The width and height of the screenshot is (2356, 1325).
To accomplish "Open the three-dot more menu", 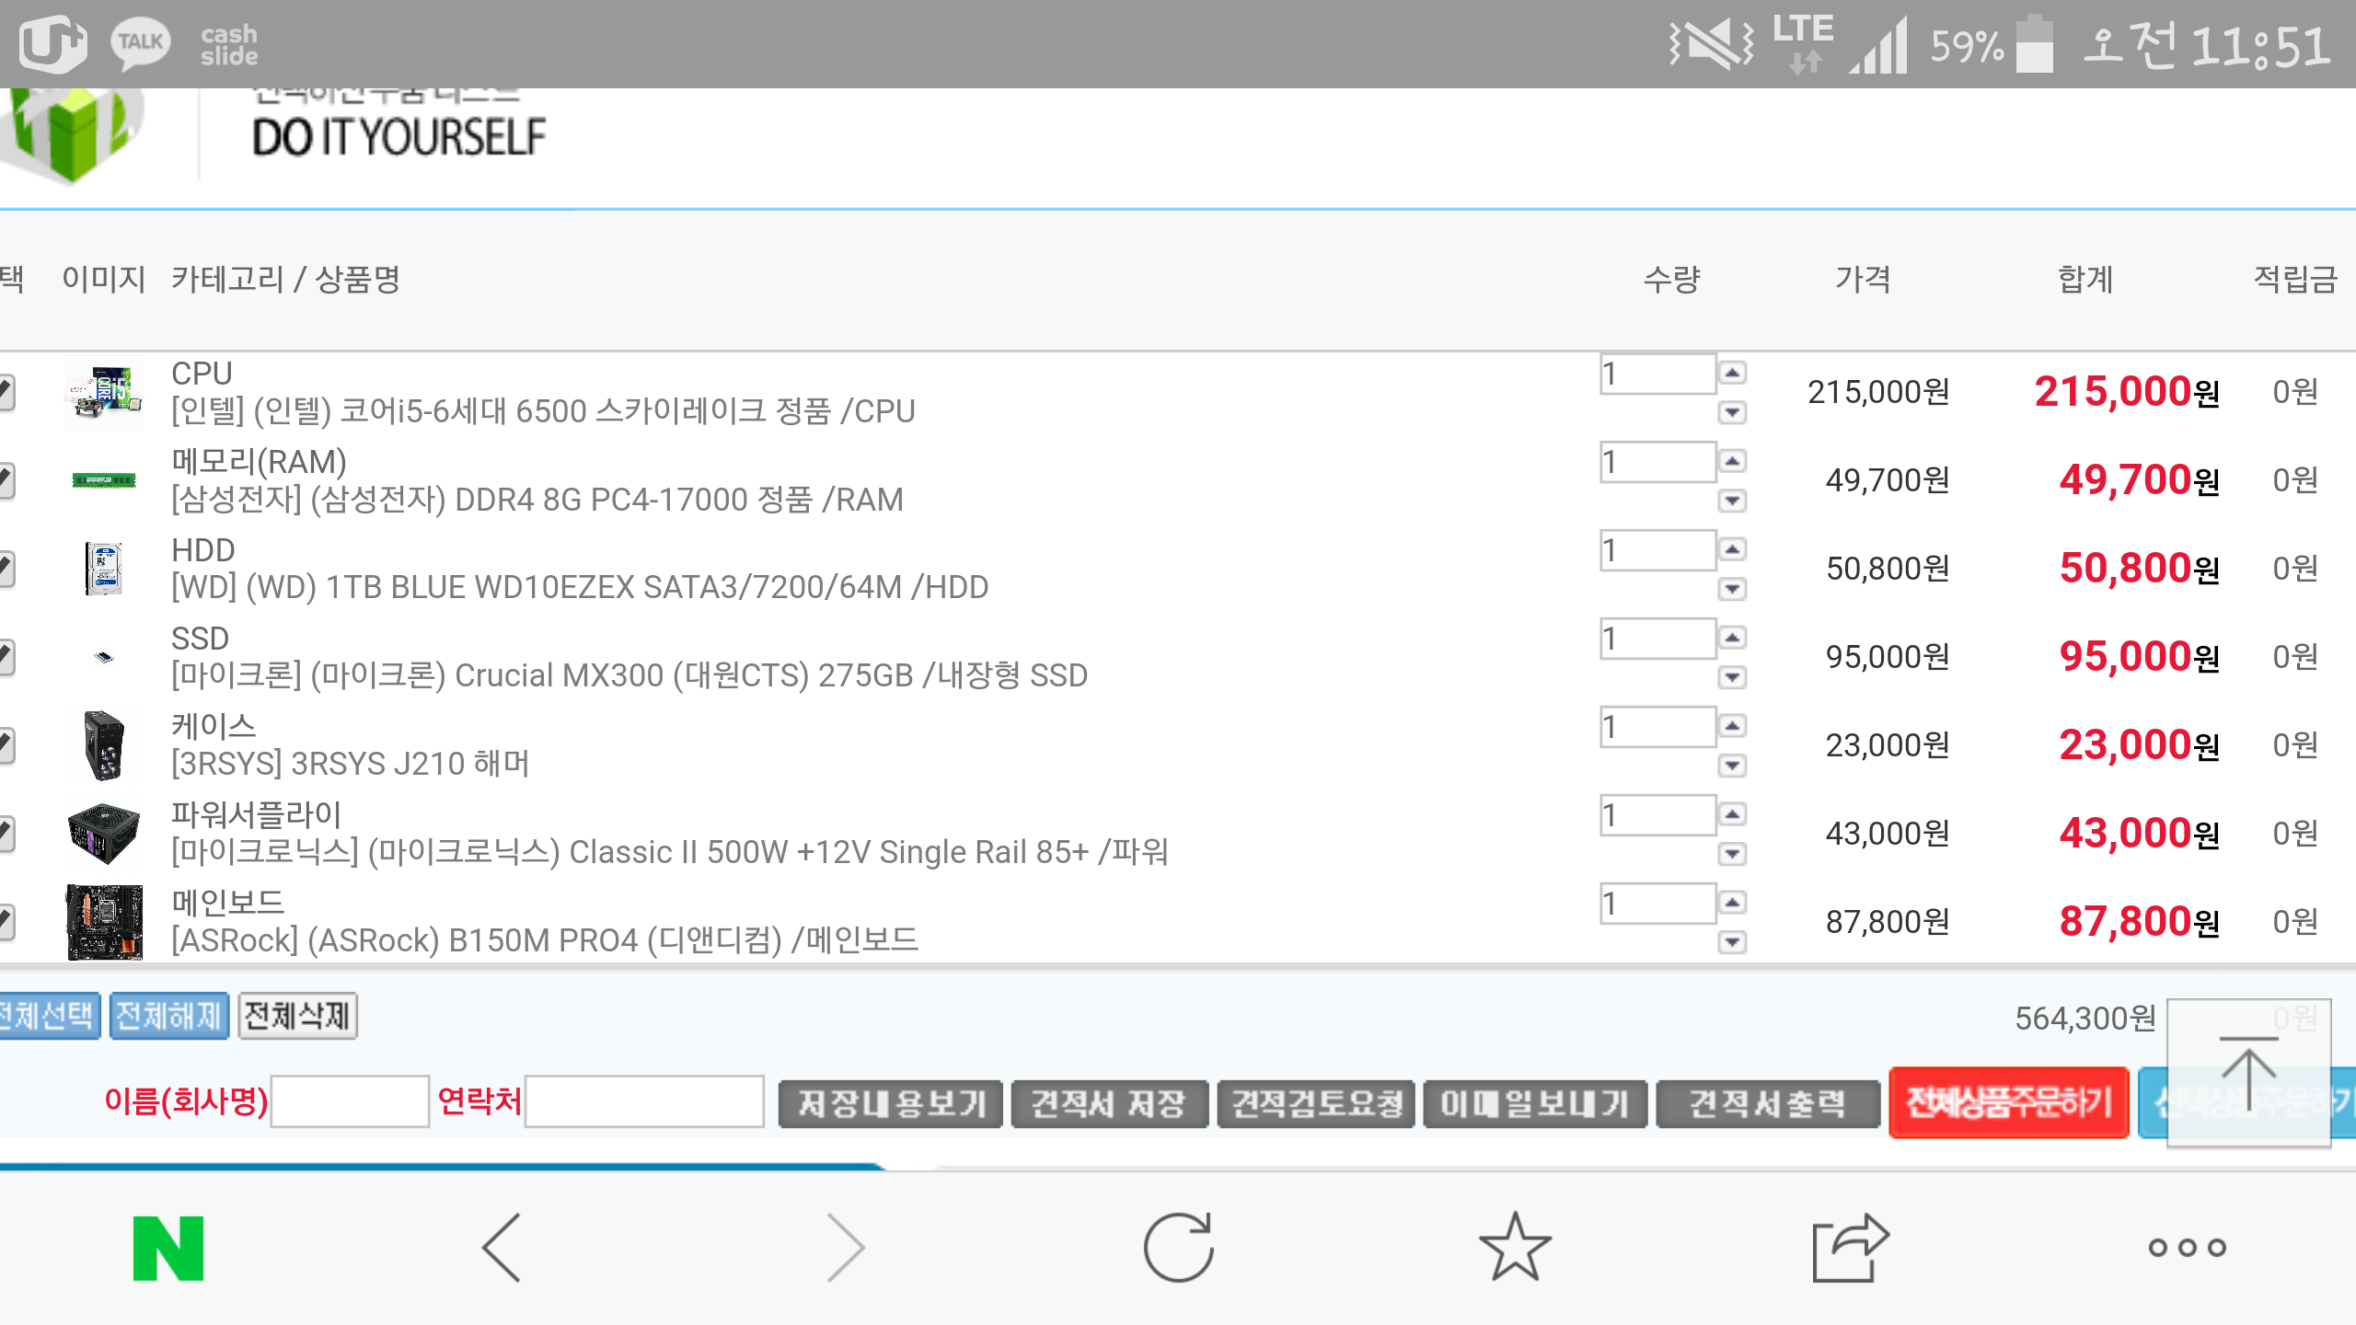I will pos(2187,1248).
